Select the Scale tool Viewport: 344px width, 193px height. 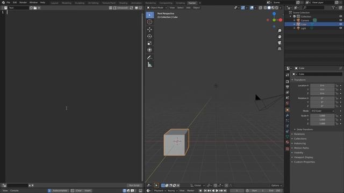tap(149, 43)
